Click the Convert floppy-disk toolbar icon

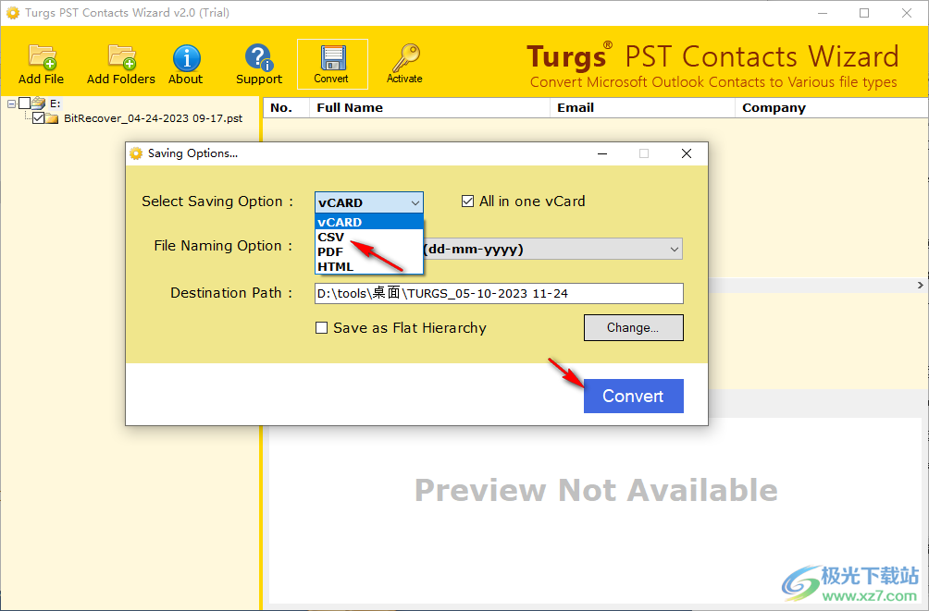[x=332, y=64]
